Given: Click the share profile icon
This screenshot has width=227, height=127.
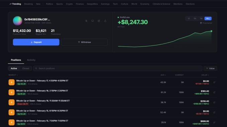Looking at the screenshot, I should coord(105,21).
